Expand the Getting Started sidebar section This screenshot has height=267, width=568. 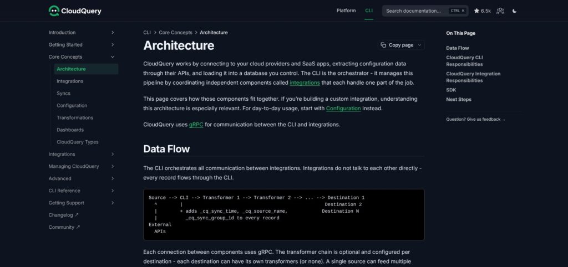tap(112, 45)
